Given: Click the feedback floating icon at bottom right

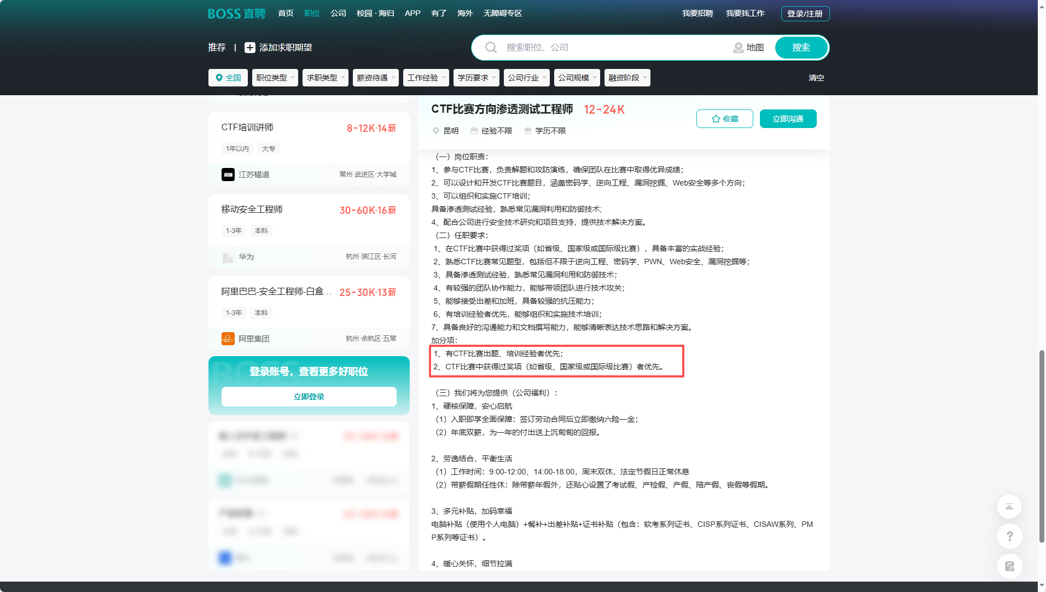Looking at the screenshot, I should pos(1009,566).
